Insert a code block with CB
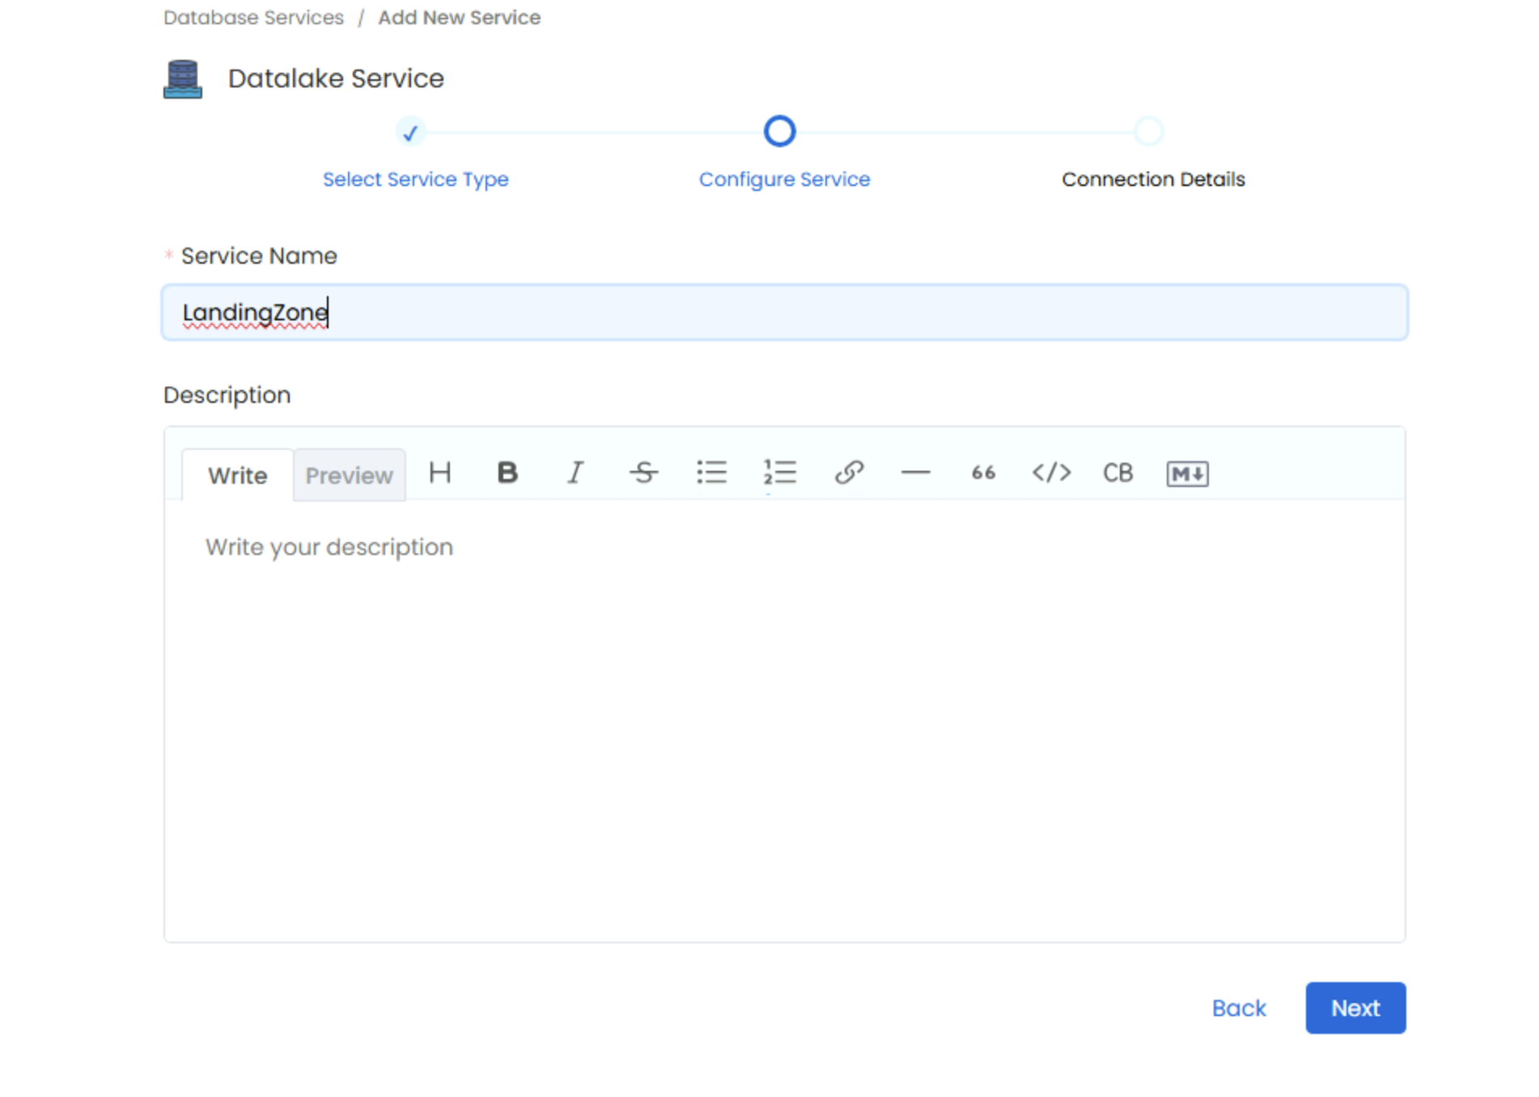 1118,472
